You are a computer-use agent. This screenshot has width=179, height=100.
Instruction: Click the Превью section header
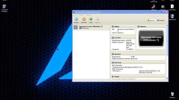pyautogui.click(x=143, y=26)
